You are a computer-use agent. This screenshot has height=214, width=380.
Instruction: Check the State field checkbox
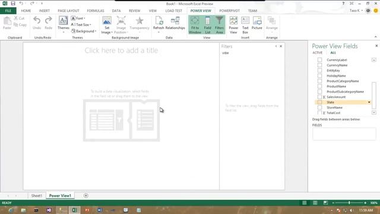(319, 102)
